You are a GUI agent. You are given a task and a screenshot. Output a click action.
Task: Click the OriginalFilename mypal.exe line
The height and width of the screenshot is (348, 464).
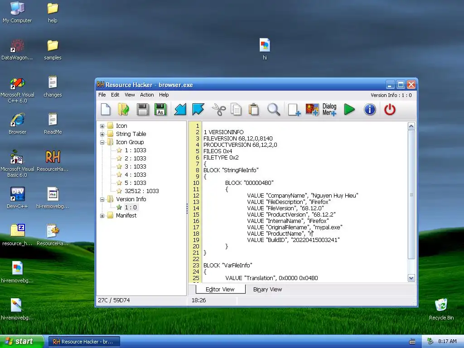point(295,227)
